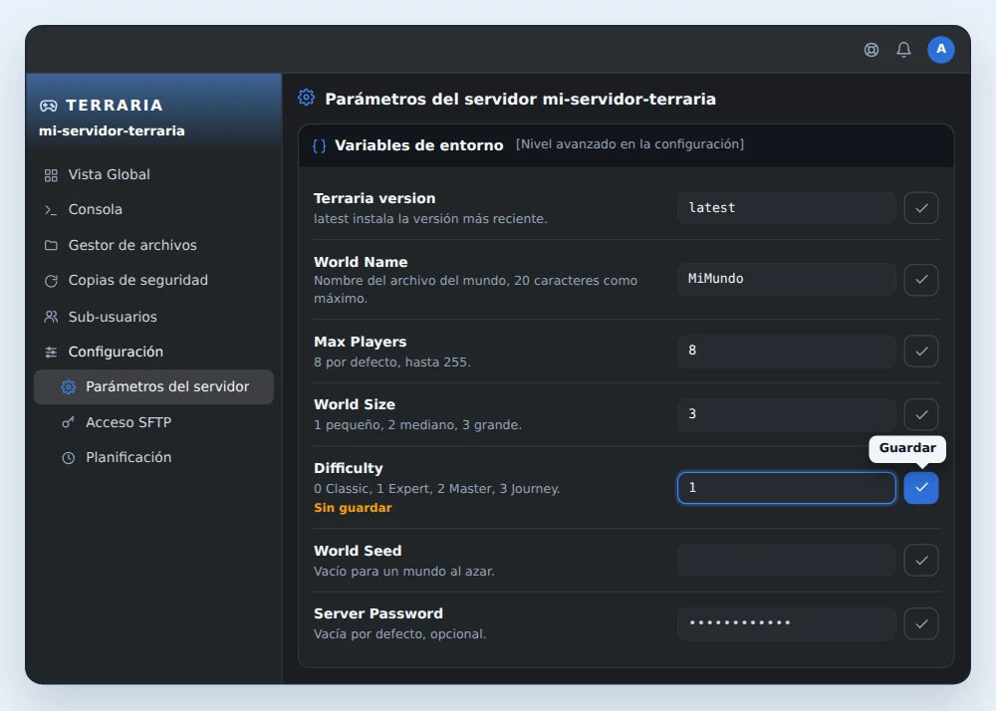Click the Vacío para un mundo al azar hint
The height and width of the screenshot is (711, 996).
[404, 572]
